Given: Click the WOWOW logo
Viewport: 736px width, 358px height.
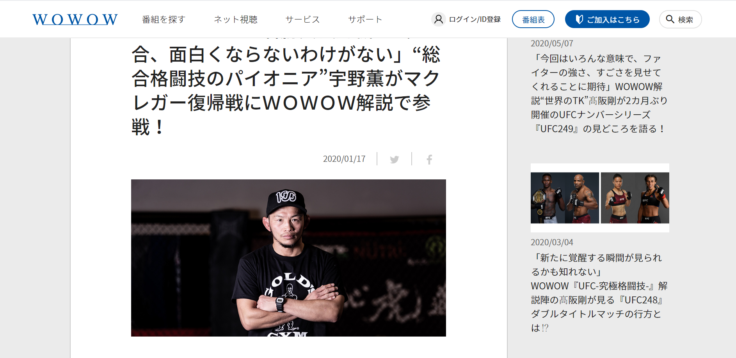Looking at the screenshot, I should pos(75,19).
